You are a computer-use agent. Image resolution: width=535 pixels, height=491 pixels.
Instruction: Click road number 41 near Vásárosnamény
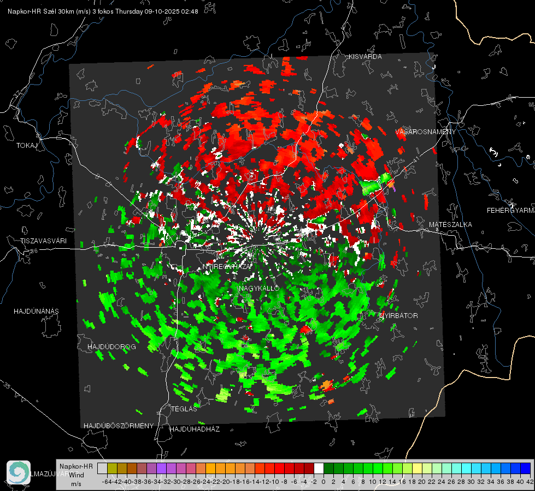415,159
